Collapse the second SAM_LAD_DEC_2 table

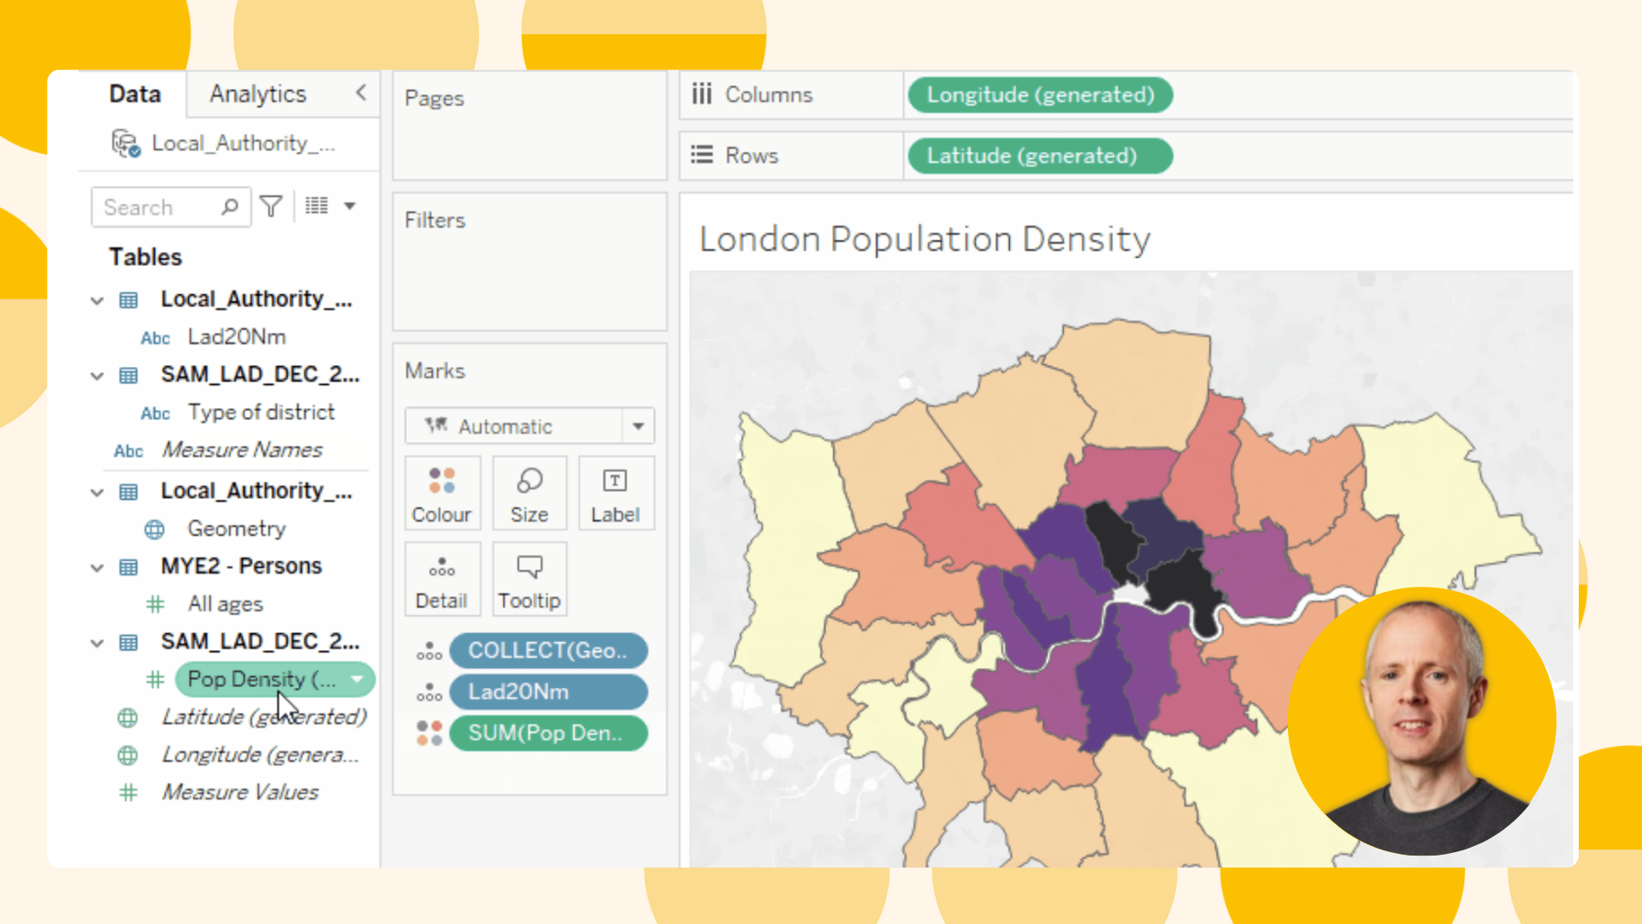tap(97, 643)
